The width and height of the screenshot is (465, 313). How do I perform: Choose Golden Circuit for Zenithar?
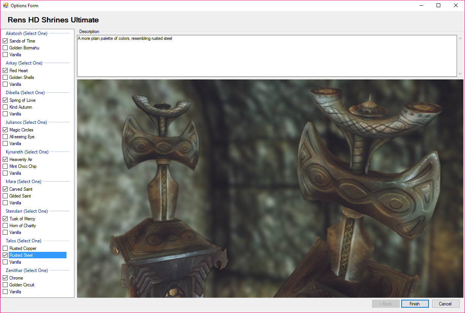pos(5,285)
